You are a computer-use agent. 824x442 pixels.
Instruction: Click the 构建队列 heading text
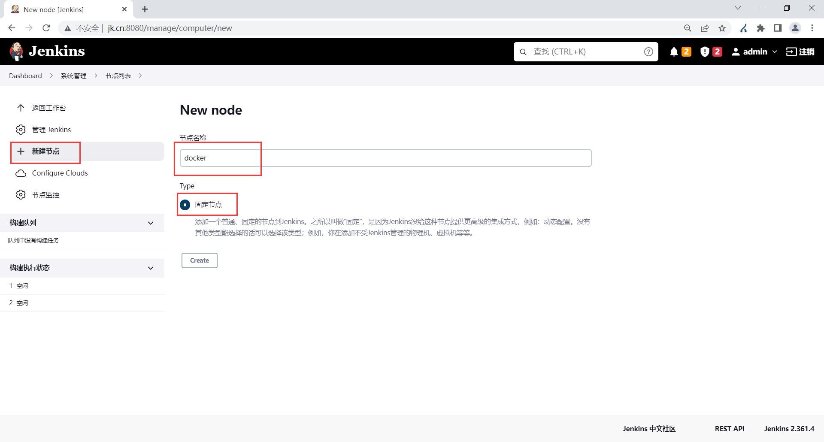[23, 223]
